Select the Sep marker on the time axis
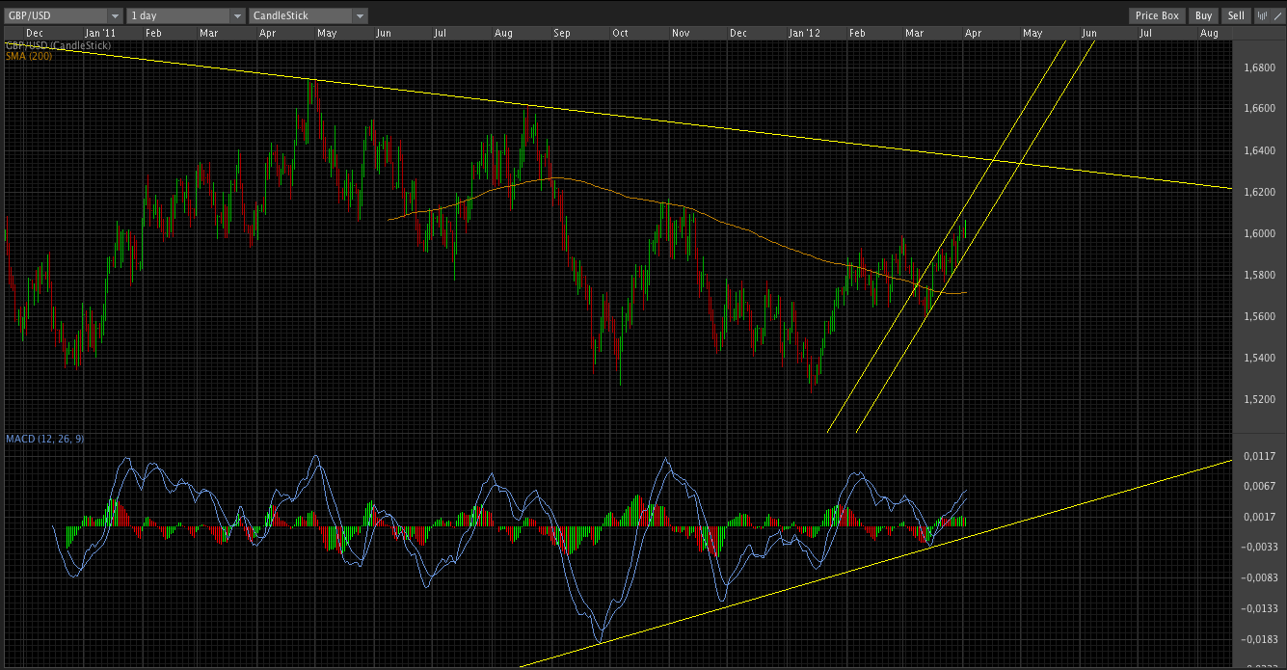Screen dimensions: 1287x670 561,33
